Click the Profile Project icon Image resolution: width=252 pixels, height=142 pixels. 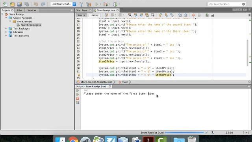click(x=115, y=4)
